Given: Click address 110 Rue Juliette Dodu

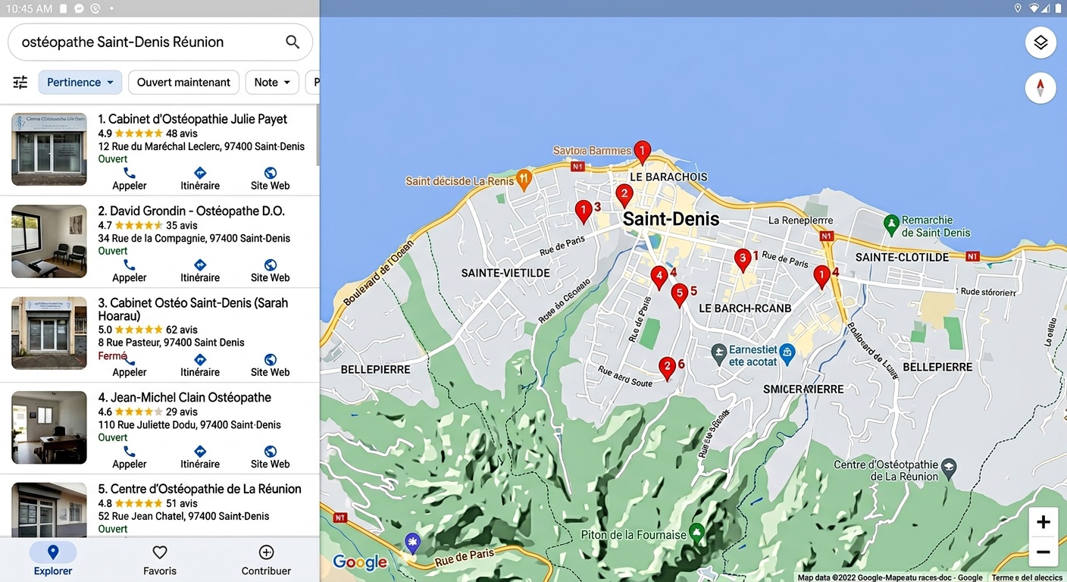Looking at the screenshot, I should click(x=189, y=424).
